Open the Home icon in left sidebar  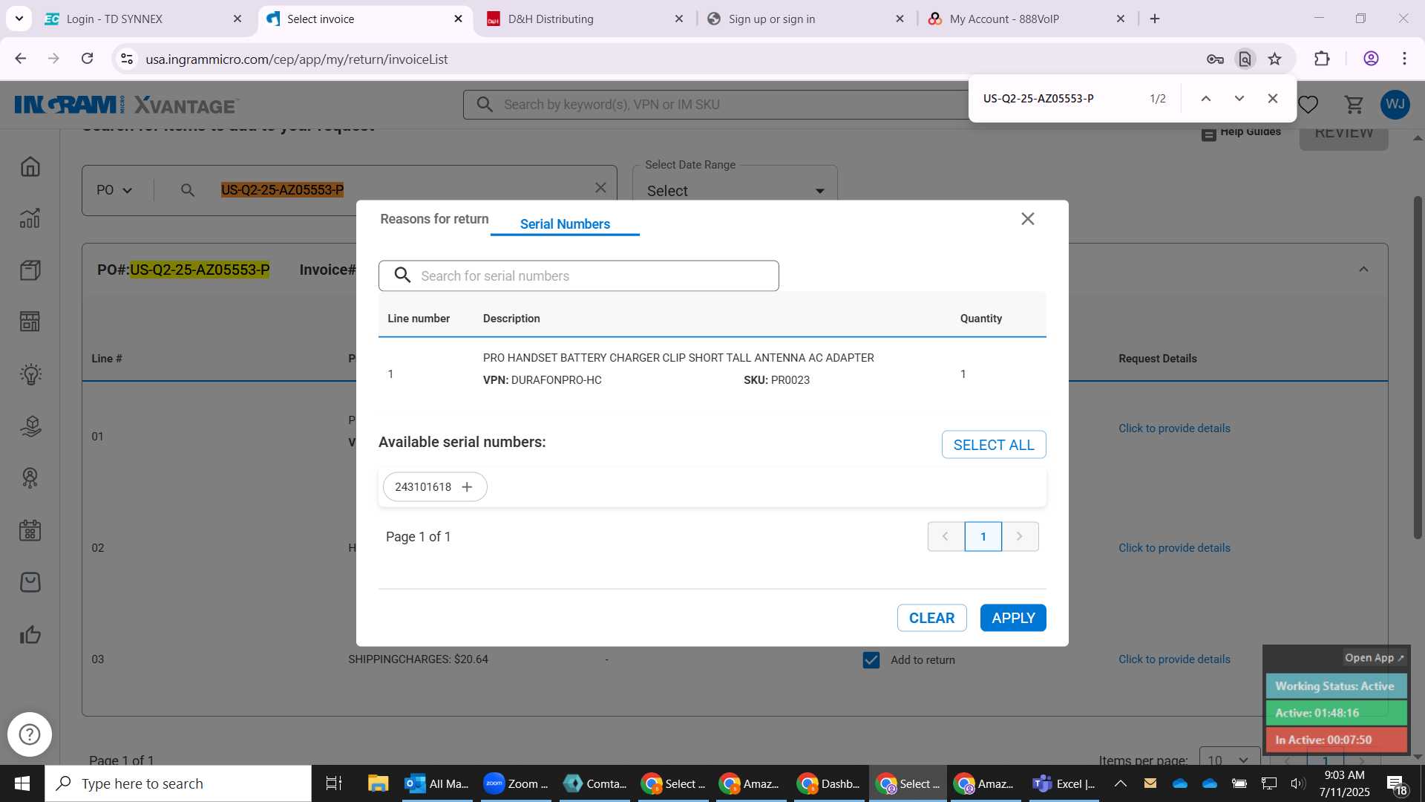30,166
